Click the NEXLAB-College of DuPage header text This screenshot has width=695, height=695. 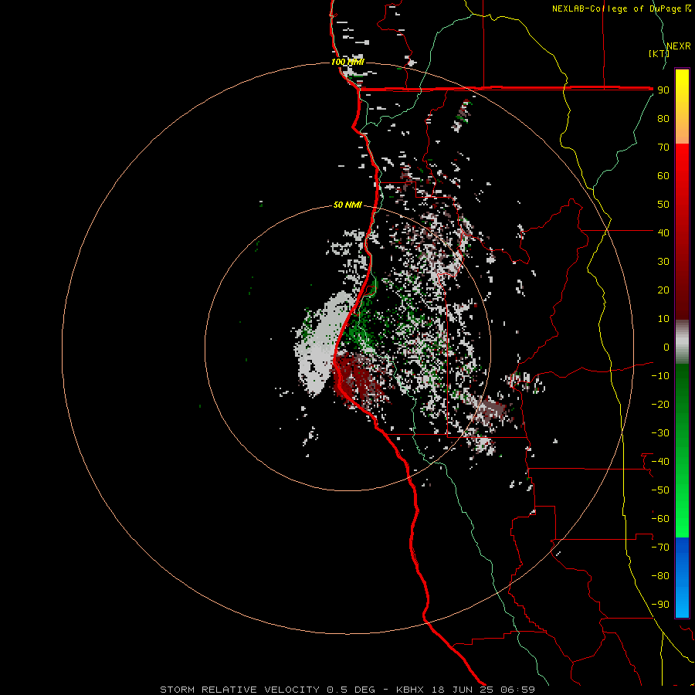[621, 8]
